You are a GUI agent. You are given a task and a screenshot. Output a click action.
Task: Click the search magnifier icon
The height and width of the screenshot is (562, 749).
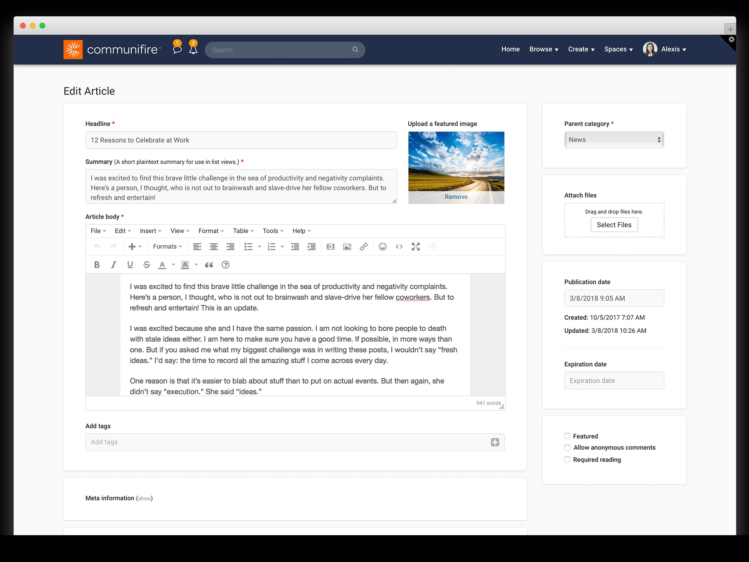[355, 50]
